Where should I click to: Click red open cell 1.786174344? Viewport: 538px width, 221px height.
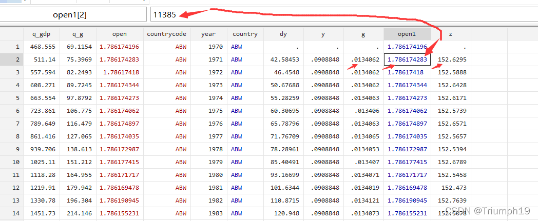(x=120, y=85)
